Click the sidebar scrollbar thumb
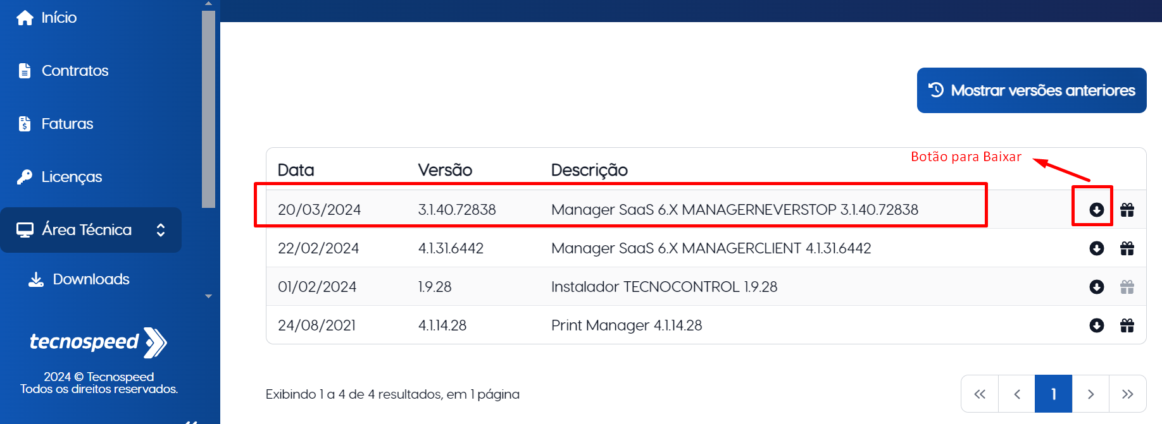 click(x=208, y=109)
